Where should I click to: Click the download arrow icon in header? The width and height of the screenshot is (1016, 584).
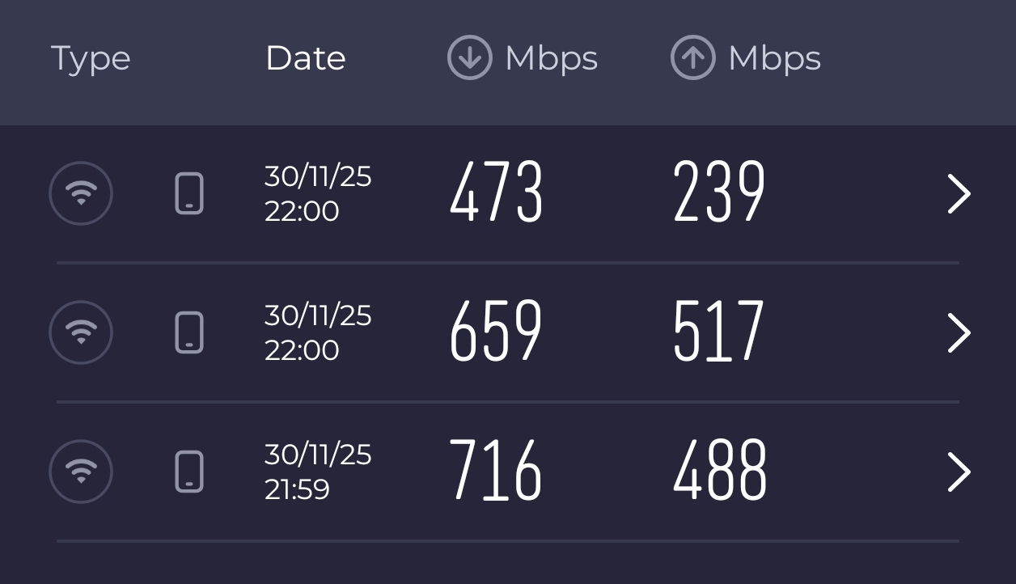(x=469, y=58)
